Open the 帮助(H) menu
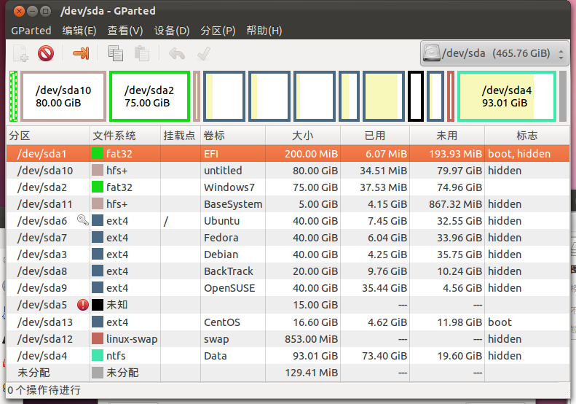Image resolution: width=576 pixels, height=404 pixels. [x=264, y=31]
